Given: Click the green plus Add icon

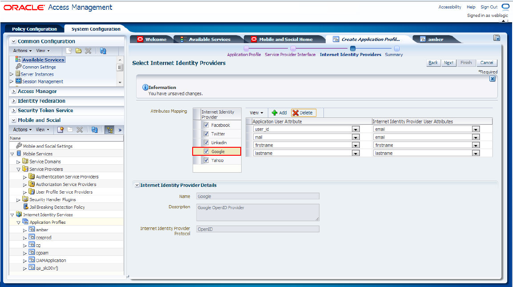Looking at the screenshot, I should [x=275, y=113].
